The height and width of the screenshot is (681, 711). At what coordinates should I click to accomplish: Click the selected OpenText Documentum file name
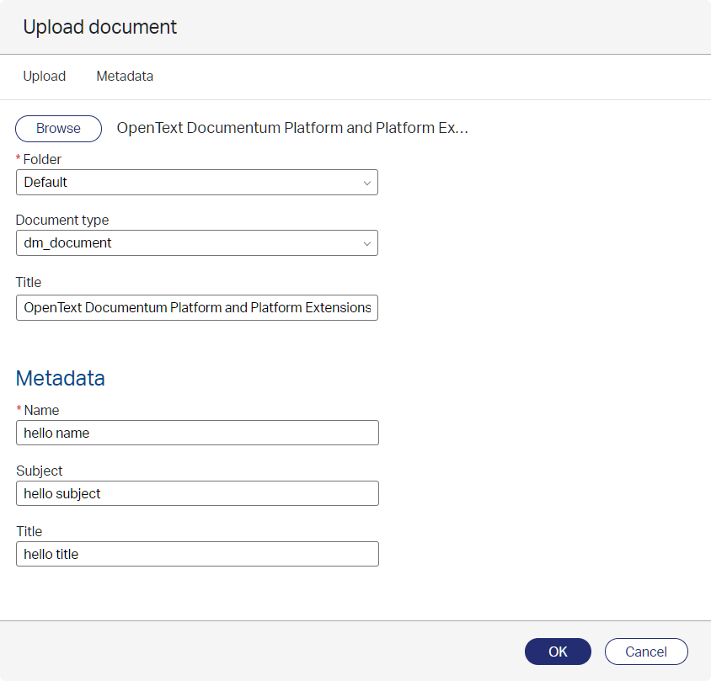tap(291, 129)
